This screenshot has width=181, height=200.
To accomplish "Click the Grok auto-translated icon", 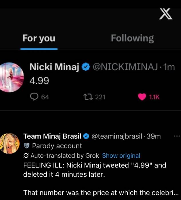I will [26, 156].
